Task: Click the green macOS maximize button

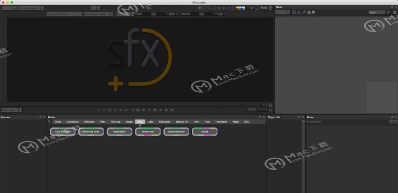Action: coord(12,2)
